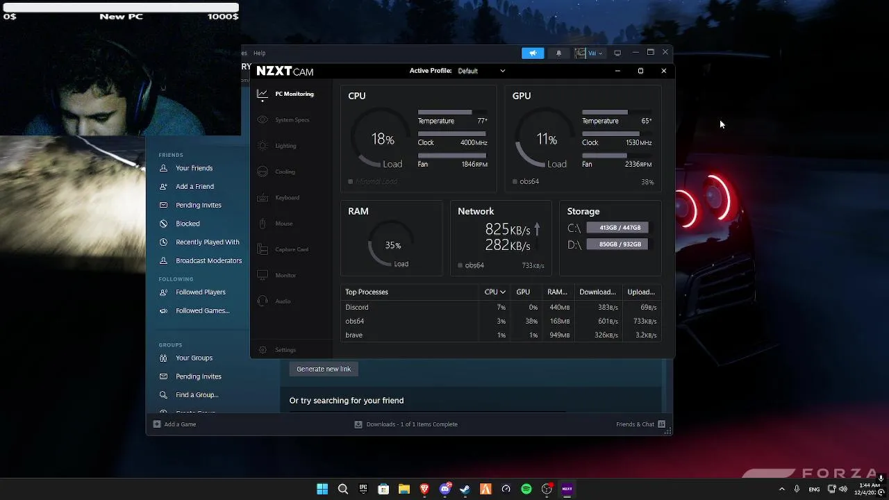Open Blocked list in Steam

pyautogui.click(x=188, y=224)
